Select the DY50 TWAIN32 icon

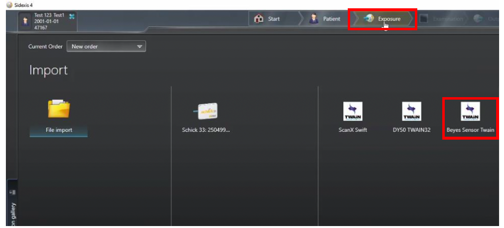[x=411, y=111]
